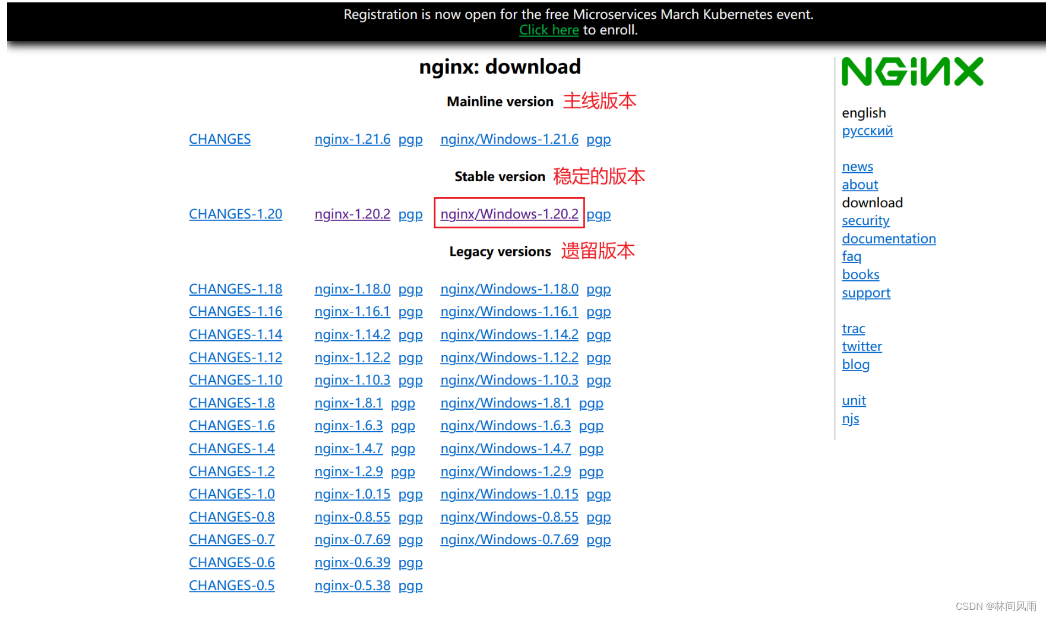This screenshot has width=1046, height=617.
Task: Download nginx/Windows-0.8.55
Action: pyautogui.click(x=509, y=517)
